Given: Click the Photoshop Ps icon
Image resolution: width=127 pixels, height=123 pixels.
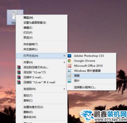Looking at the screenshot, I should coord(69,56).
